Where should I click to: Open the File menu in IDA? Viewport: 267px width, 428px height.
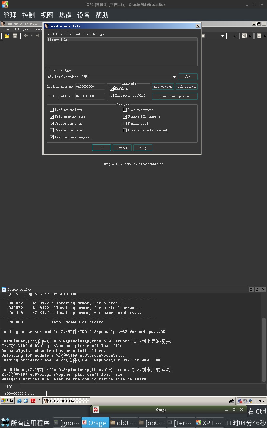(5, 29)
